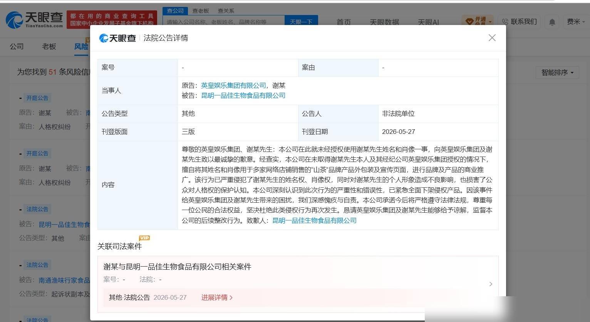Click the VIP badge next to 关联司法案件
Viewport: 590px width, 322px height.
[x=144, y=238]
